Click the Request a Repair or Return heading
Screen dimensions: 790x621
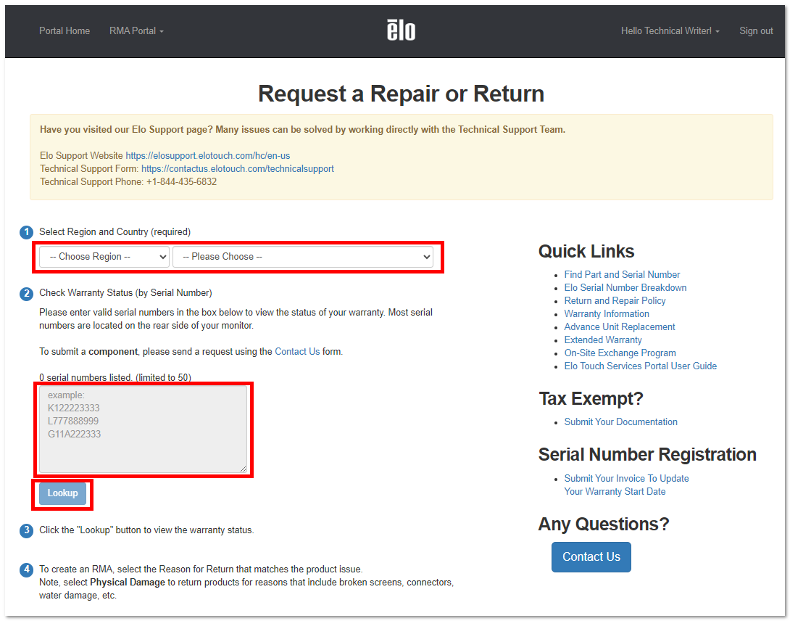coord(401,94)
